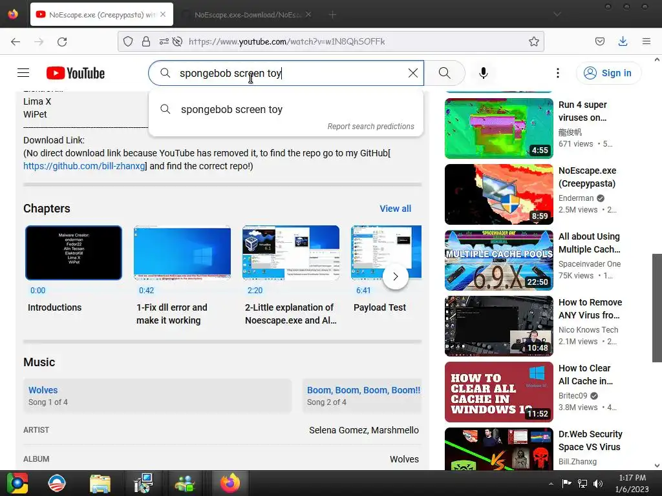Screen dimensions: 662x496
Task: Click the Sign in button
Action: [x=608, y=73]
